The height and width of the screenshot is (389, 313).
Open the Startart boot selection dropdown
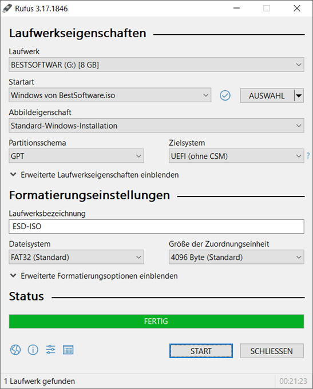coord(110,95)
